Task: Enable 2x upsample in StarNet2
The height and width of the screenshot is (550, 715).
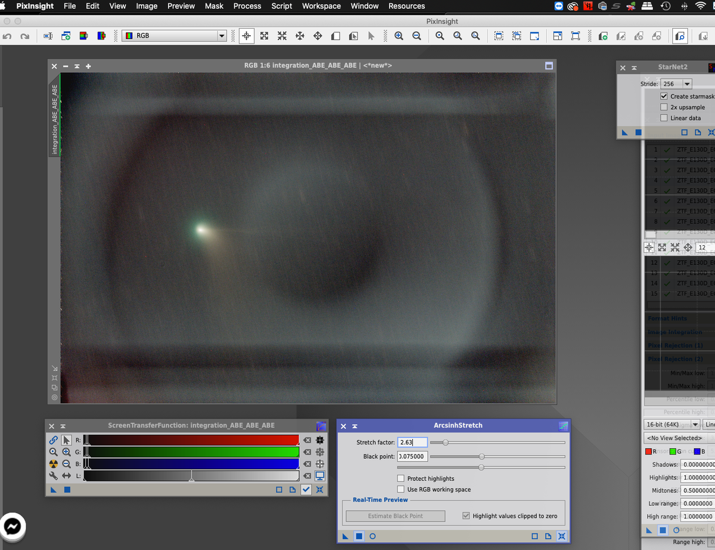Action: click(x=664, y=107)
